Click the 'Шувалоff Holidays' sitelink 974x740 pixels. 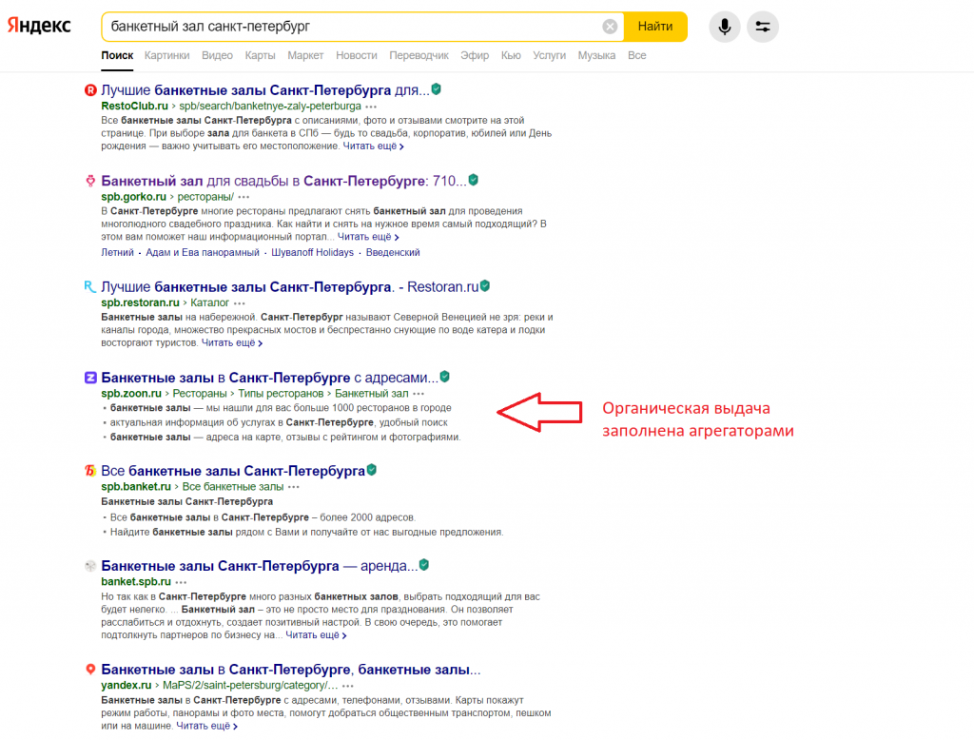pos(312,252)
